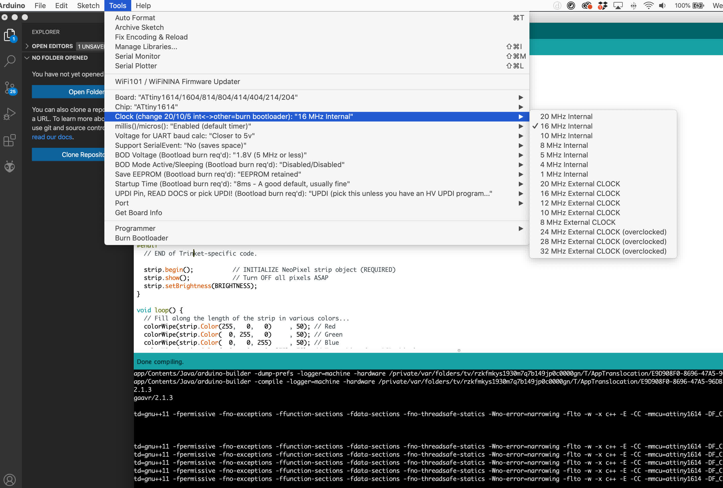Open the Run and Debug view icon
Screen dimensions: 723x488
coord(10,114)
